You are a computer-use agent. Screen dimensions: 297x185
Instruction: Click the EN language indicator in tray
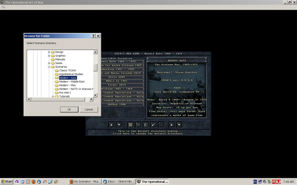click(255, 182)
